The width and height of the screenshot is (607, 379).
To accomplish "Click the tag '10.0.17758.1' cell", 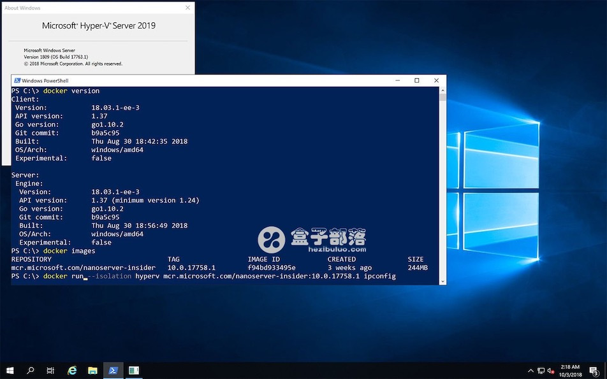I will tap(191, 268).
